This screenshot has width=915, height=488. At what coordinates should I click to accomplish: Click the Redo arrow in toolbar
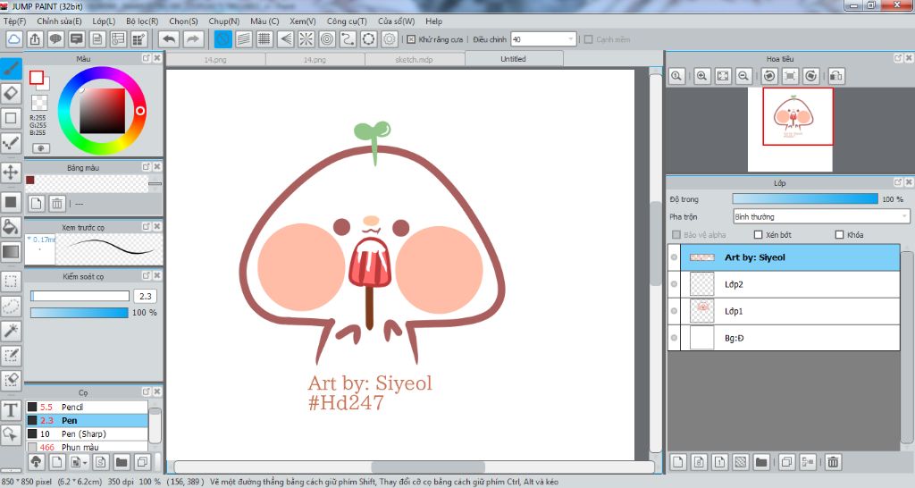point(193,39)
